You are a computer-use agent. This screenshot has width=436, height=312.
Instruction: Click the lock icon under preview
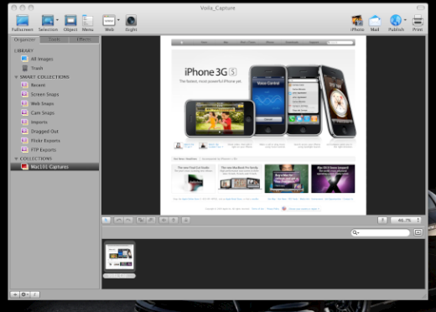(x=186, y=221)
